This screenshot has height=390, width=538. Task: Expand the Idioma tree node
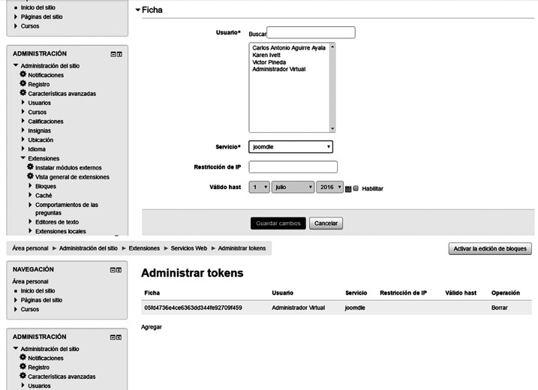click(23, 148)
